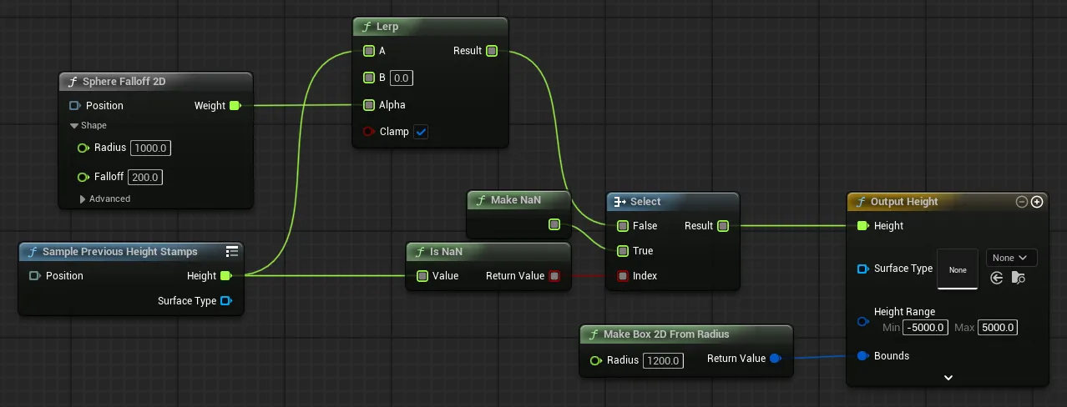This screenshot has width=1067, height=407.
Task: Click the remove pin minus icon on Output Height
Action: pos(1021,202)
